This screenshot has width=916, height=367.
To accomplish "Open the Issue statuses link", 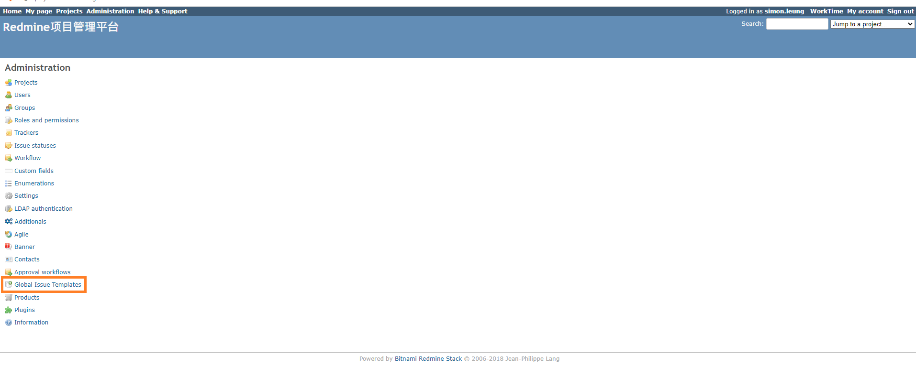I will (35, 146).
